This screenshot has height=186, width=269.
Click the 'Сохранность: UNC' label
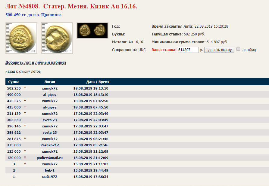(x=129, y=50)
